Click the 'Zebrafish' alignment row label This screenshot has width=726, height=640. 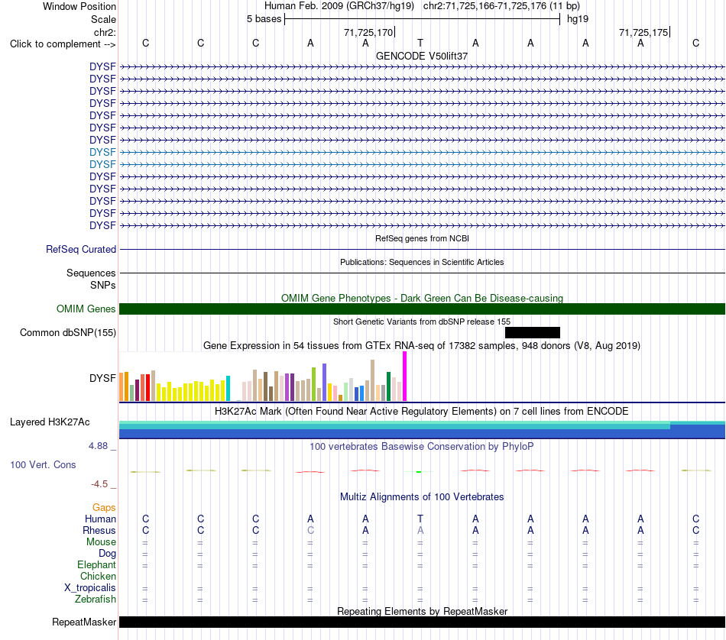pyautogui.click(x=96, y=600)
